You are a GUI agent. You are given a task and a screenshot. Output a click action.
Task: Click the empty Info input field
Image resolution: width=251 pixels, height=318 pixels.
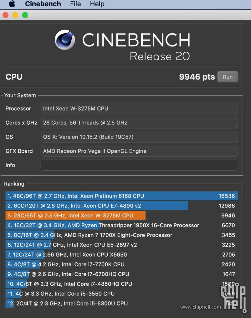(x=139, y=165)
